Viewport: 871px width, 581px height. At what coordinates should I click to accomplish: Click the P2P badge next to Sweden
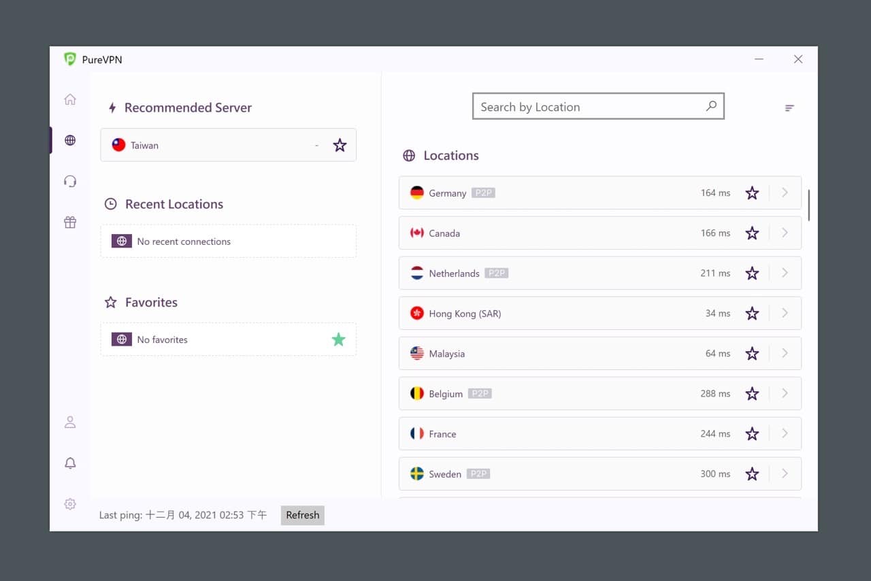478,474
